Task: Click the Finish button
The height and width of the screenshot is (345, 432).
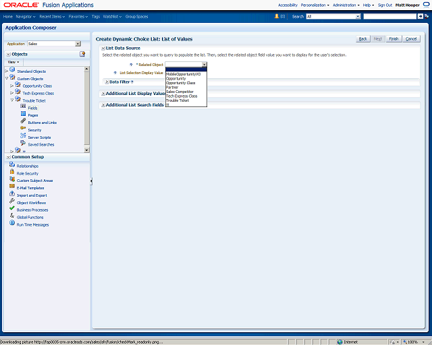Action: tap(394, 39)
